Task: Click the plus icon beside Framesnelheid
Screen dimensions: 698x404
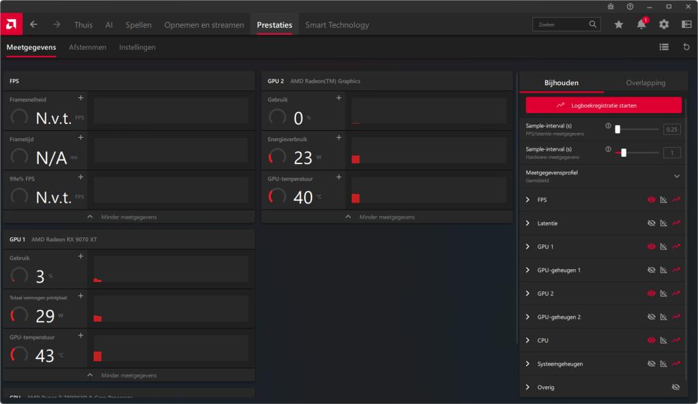Action: (x=81, y=98)
